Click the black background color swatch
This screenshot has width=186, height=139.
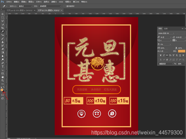(4, 91)
